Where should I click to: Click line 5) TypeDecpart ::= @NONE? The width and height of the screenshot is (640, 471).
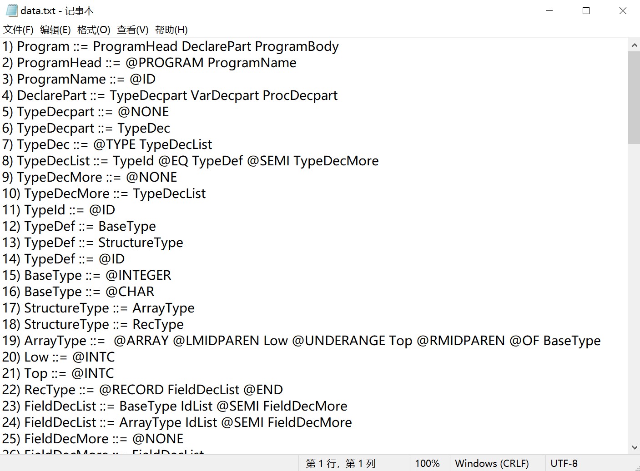86,112
